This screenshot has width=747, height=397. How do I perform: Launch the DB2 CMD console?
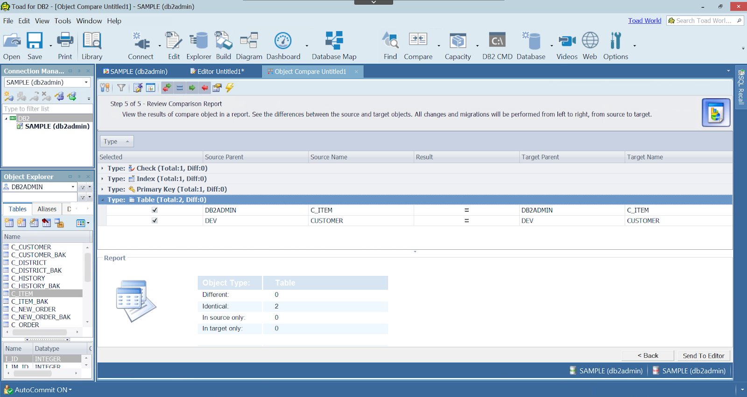(x=497, y=46)
